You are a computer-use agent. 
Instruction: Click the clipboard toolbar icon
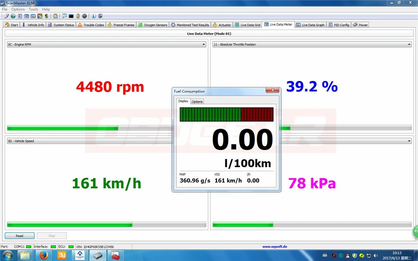[55, 16]
